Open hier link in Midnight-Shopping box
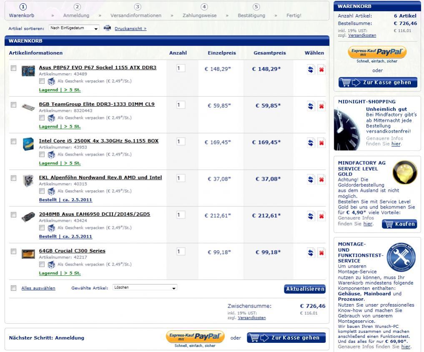 [396, 144]
